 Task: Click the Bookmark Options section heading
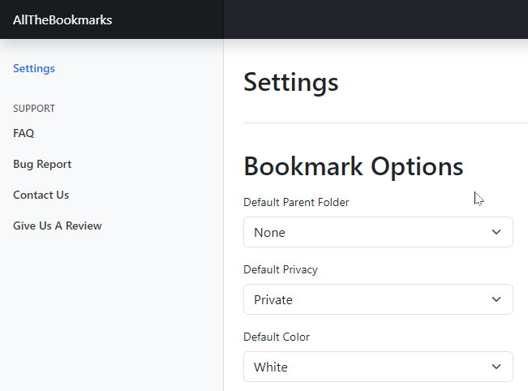tap(354, 166)
